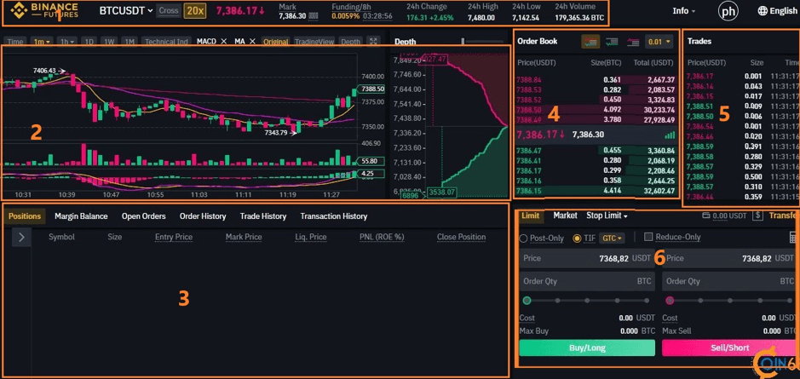800x379 pixels.
Task: Open the Stop Limit dropdown
Action: pyautogui.click(x=606, y=215)
